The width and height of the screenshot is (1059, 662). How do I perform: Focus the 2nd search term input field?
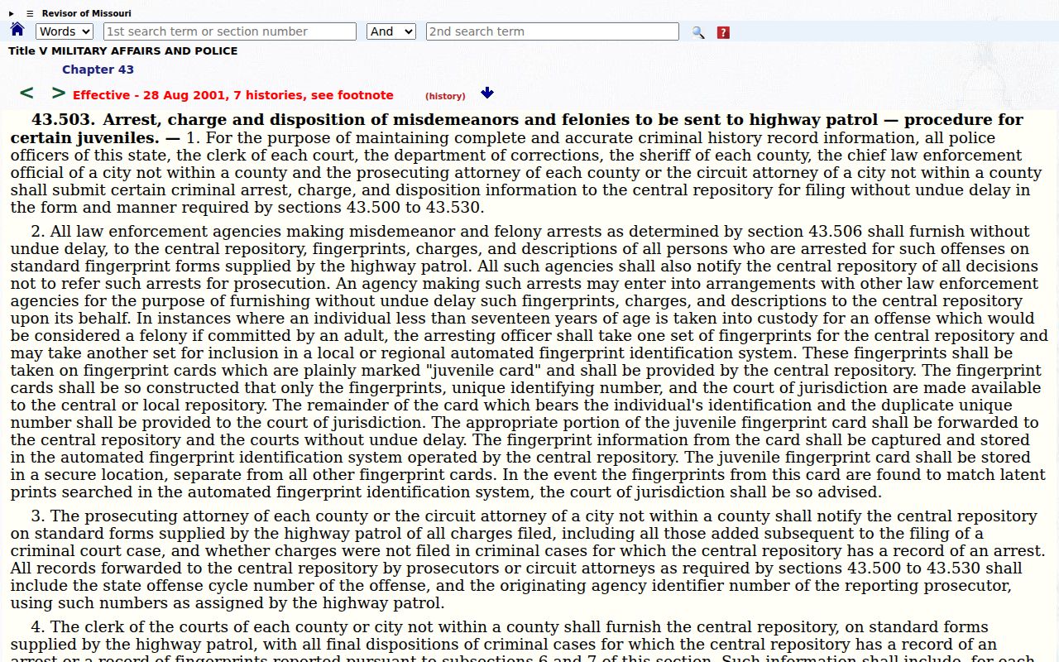tap(553, 31)
